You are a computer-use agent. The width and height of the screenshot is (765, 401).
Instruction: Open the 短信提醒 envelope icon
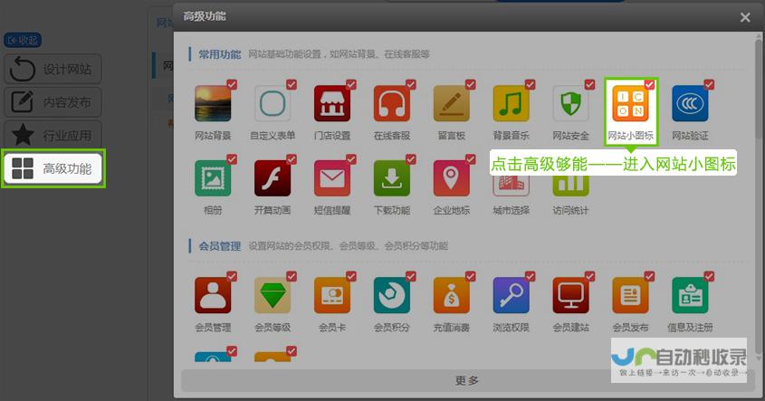click(x=331, y=178)
